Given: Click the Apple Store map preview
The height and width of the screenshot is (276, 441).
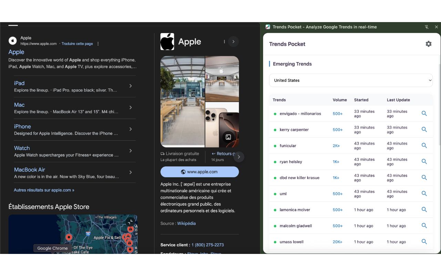Looking at the screenshot, I should pos(73,234).
